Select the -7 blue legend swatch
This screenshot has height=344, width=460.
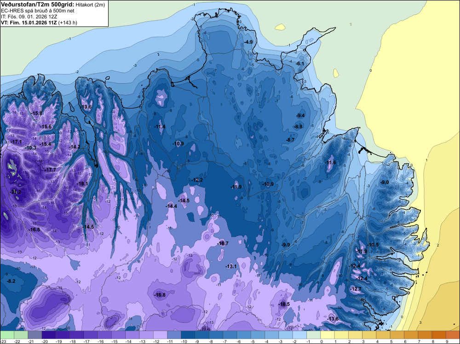click(x=230, y=335)
